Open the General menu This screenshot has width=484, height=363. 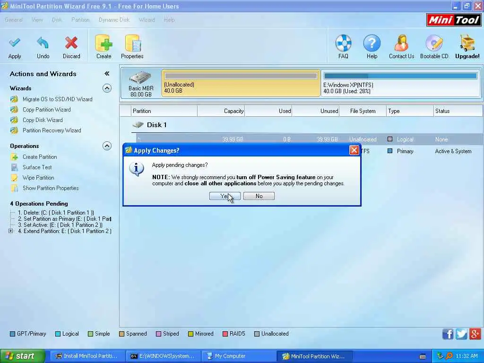(14, 20)
